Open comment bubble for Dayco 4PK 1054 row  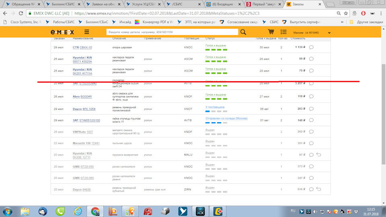point(311,108)
